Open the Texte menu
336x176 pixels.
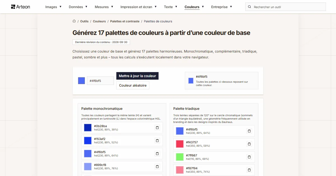point(171,7)
